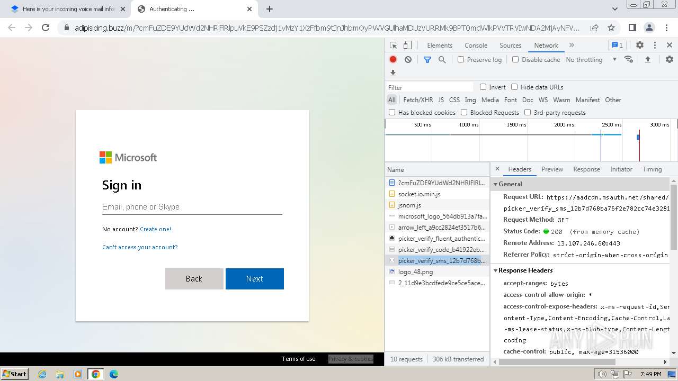
Task: Enable Preserve log checkbox
Action: [461, 60]
